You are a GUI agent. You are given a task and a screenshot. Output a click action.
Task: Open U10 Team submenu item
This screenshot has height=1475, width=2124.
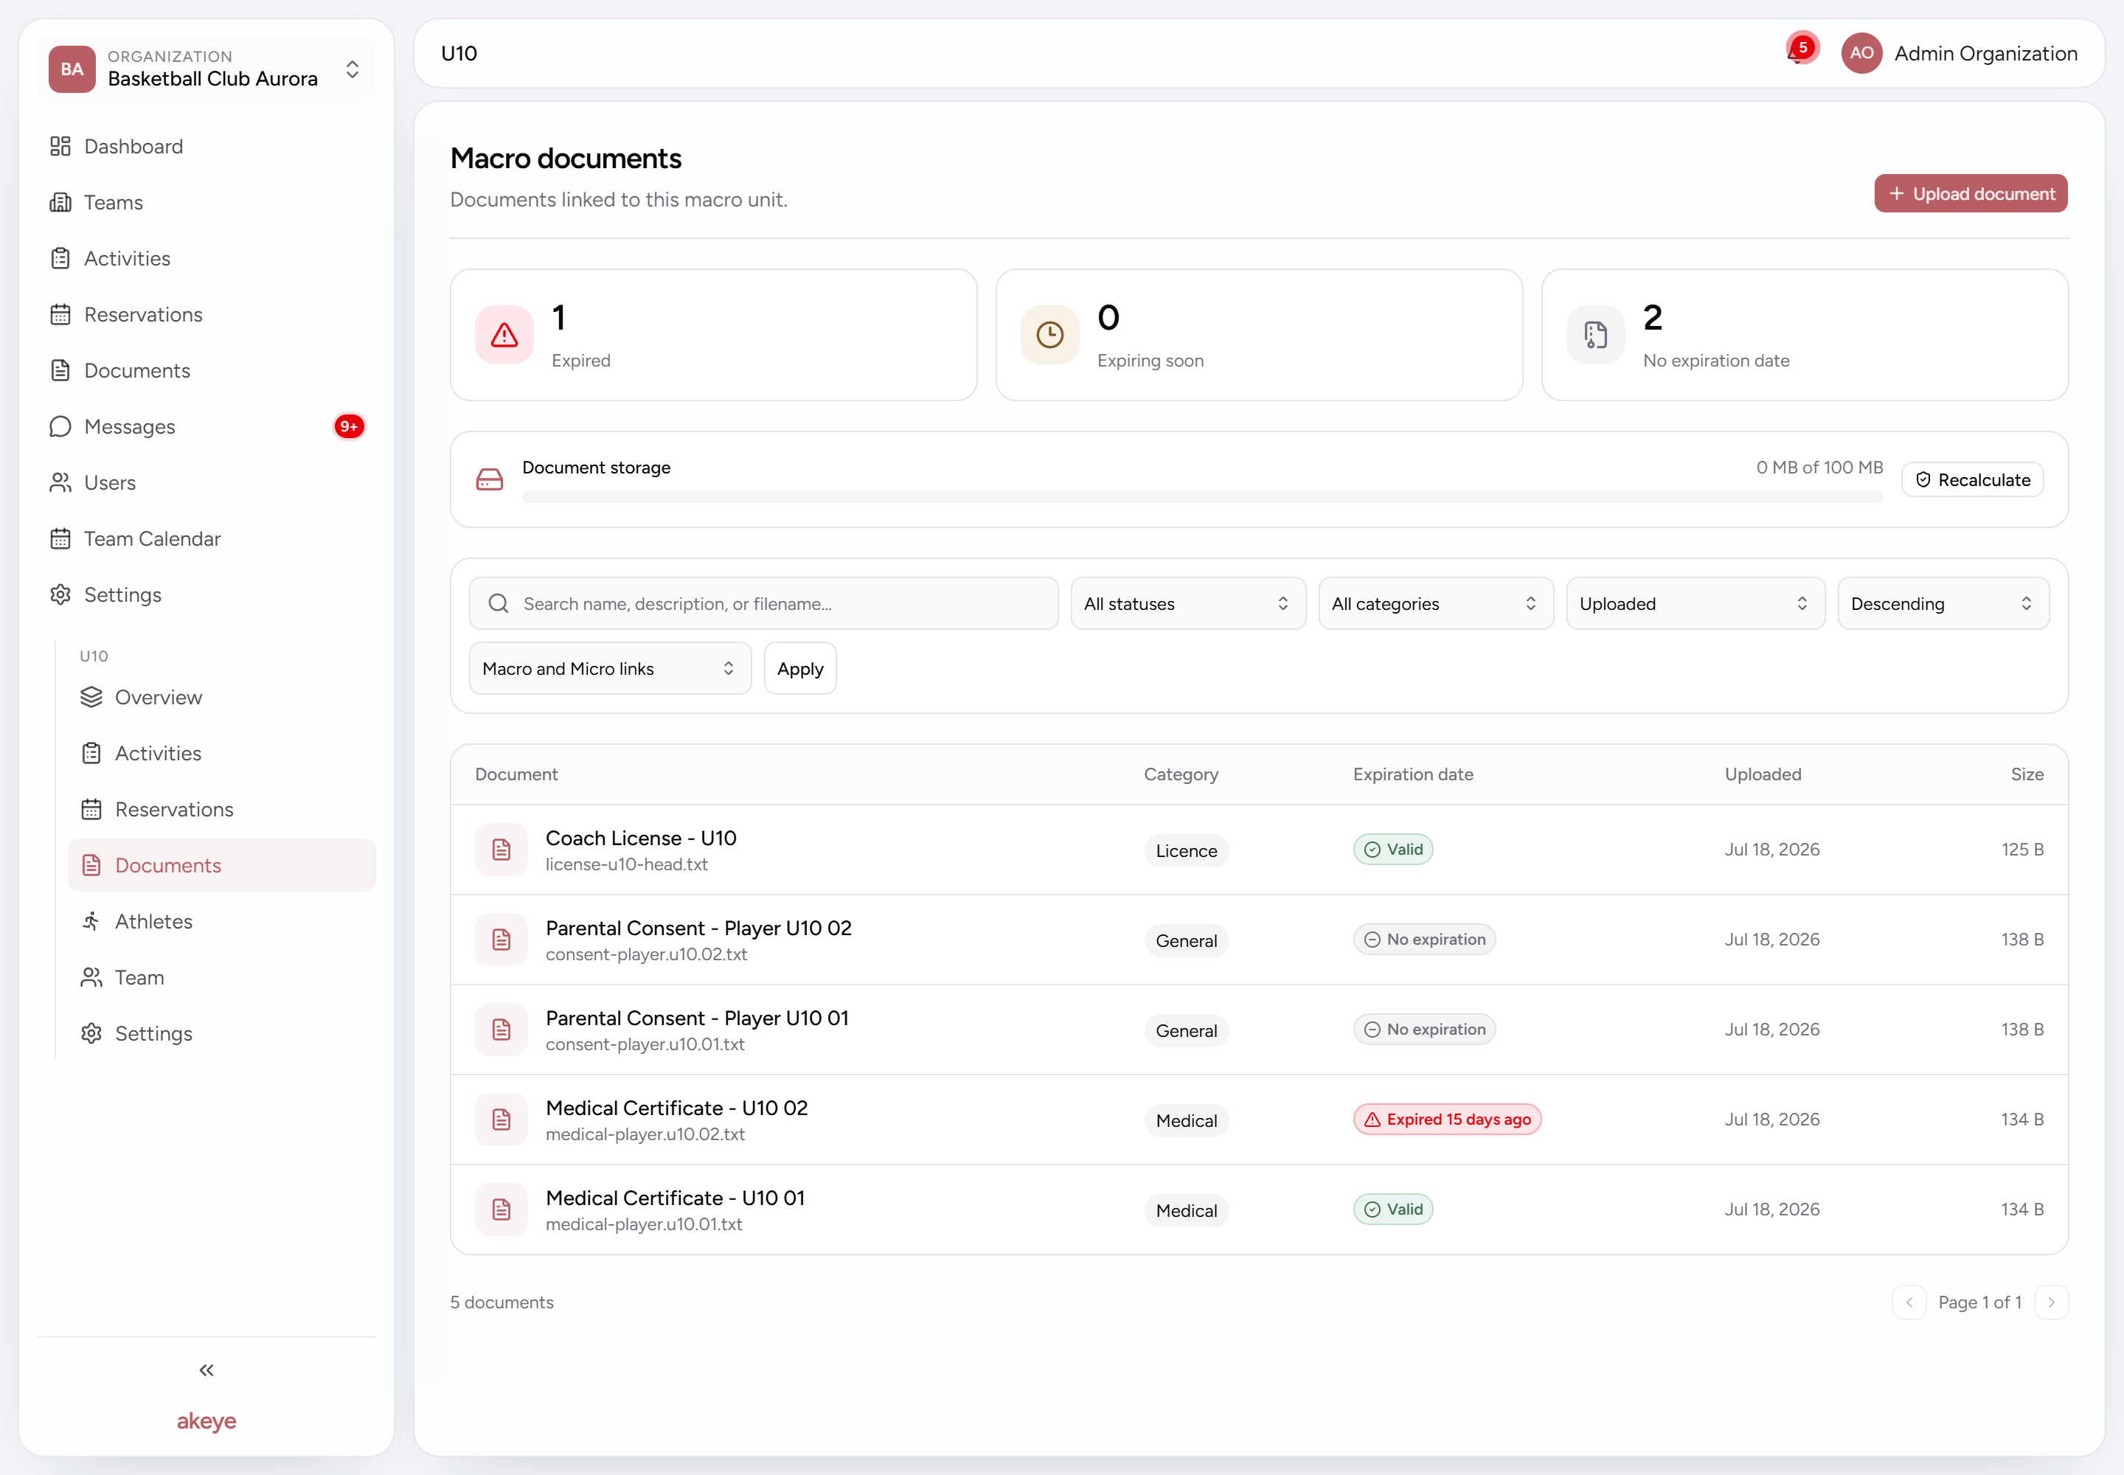[x=222, y=978]
